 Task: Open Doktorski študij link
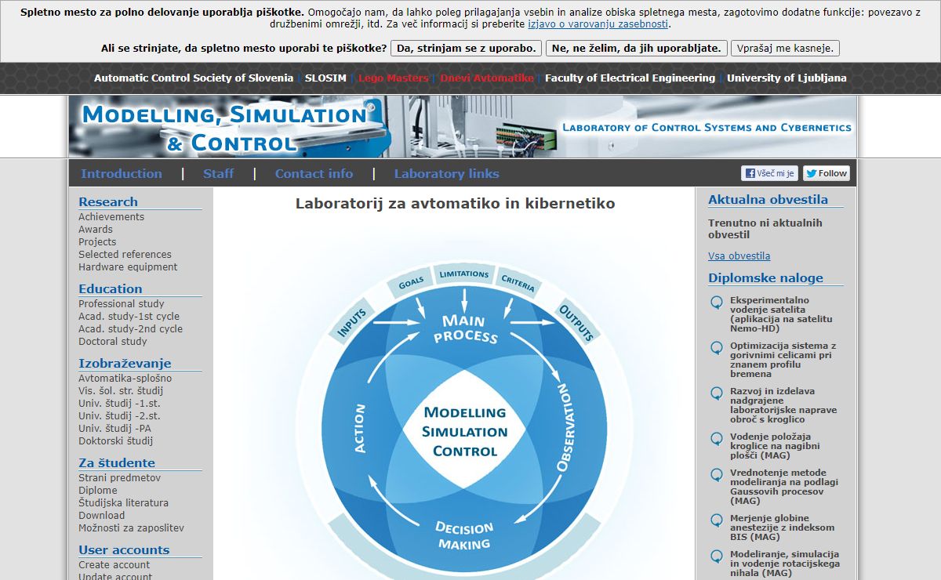(115, 440)
